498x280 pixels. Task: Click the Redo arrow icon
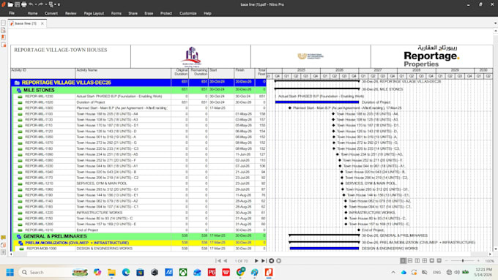pyautogui.click(x=41, y=4)
